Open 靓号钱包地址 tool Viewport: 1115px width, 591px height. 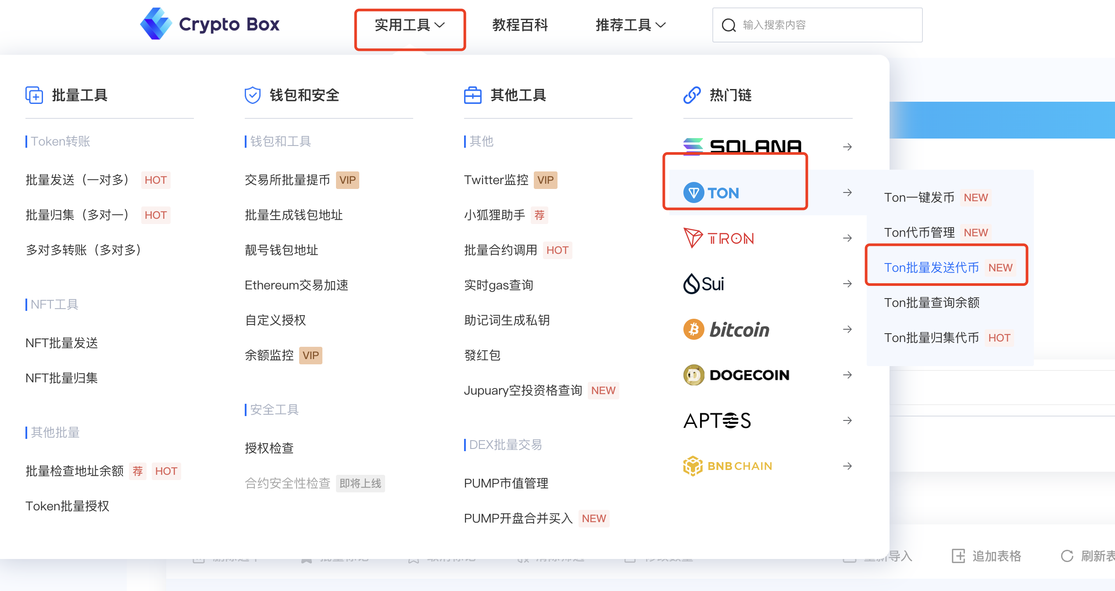click(x=281, y=250)
